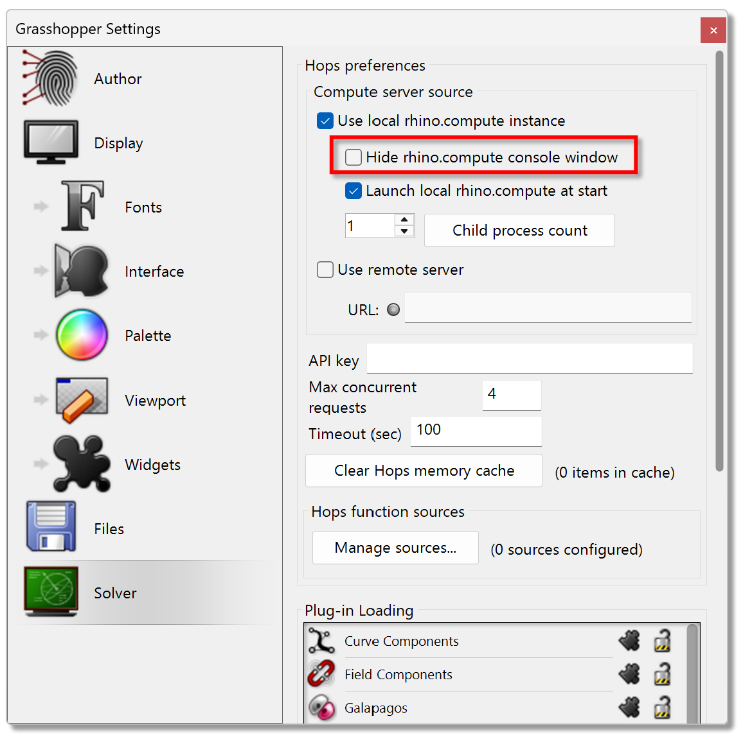Click the Curve Components plug-in icon
743x746 pixels.
(321, 641)
